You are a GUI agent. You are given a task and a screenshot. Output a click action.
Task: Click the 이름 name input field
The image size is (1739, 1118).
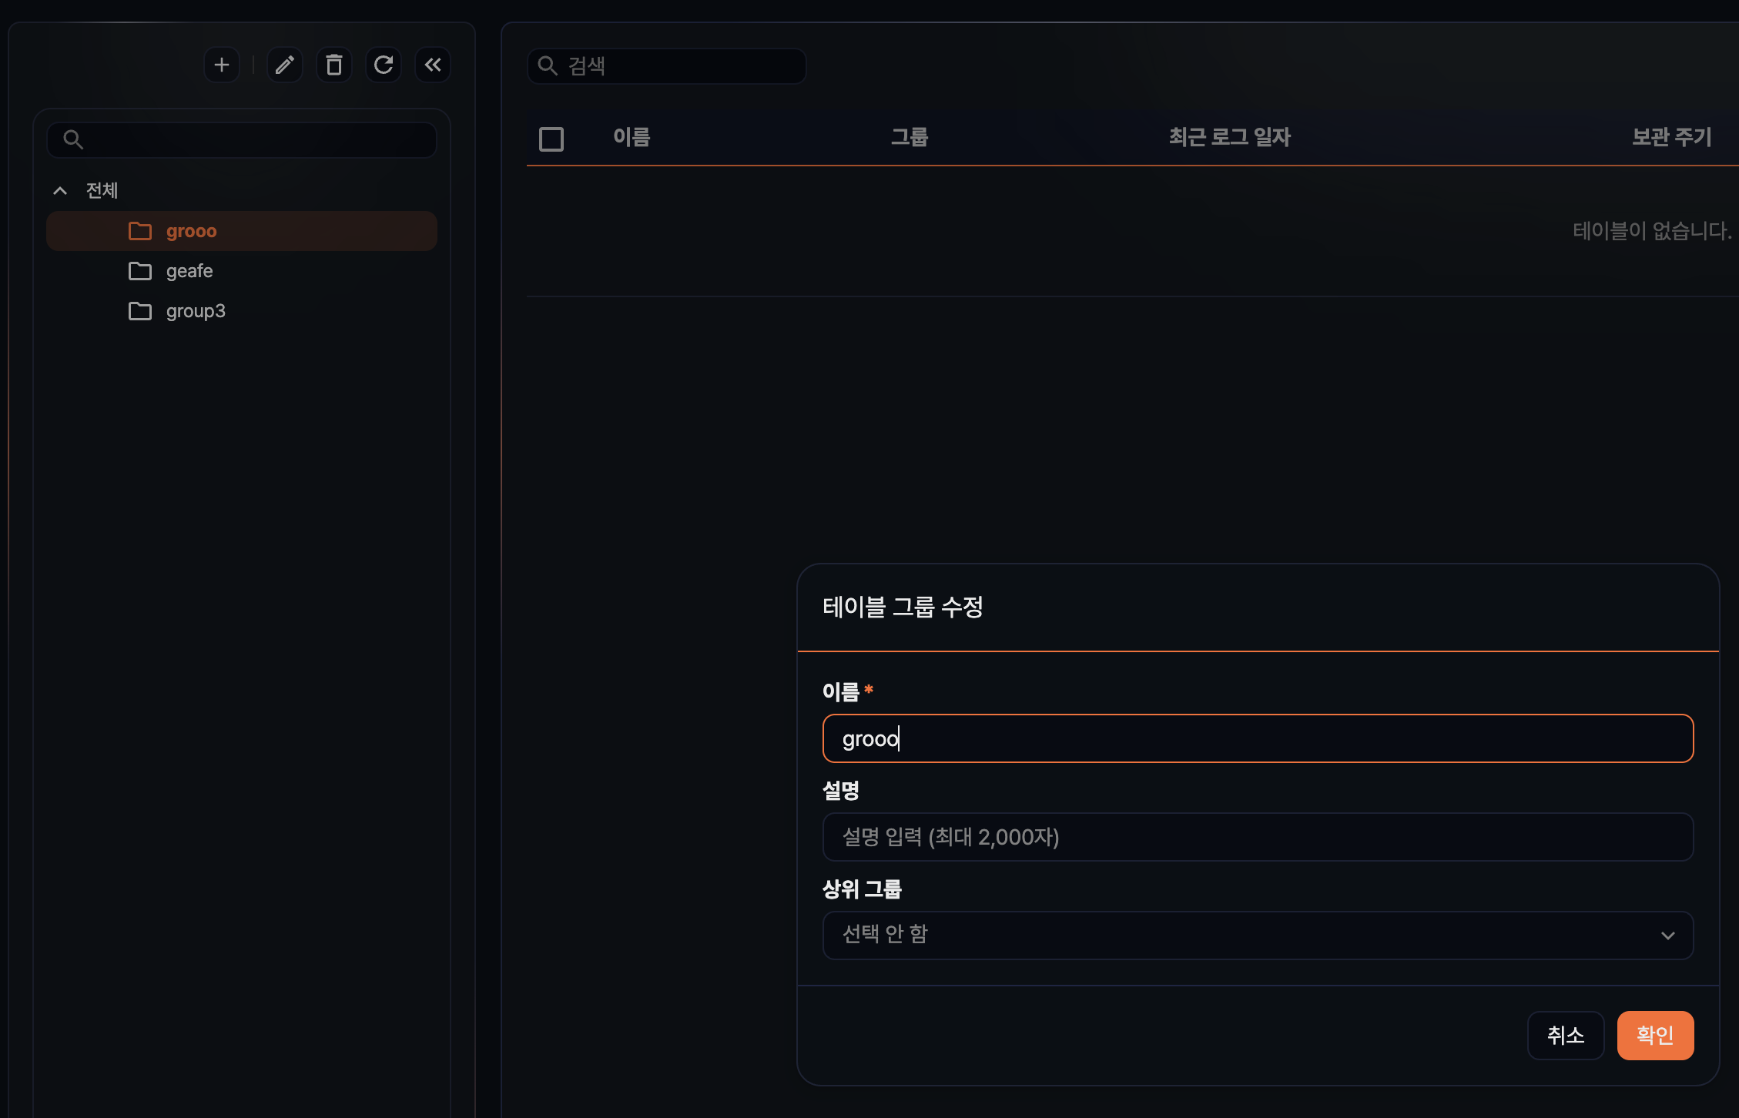(x=1258, y=739)
